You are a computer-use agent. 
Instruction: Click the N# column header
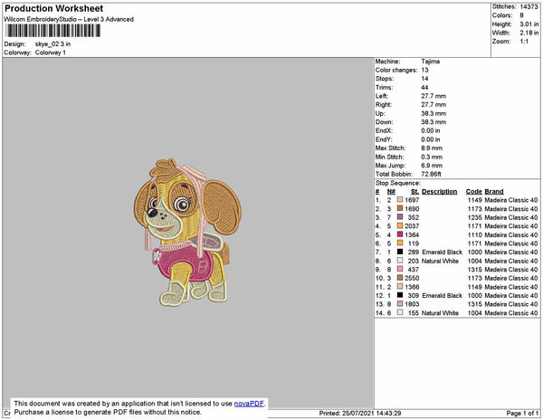391,192
